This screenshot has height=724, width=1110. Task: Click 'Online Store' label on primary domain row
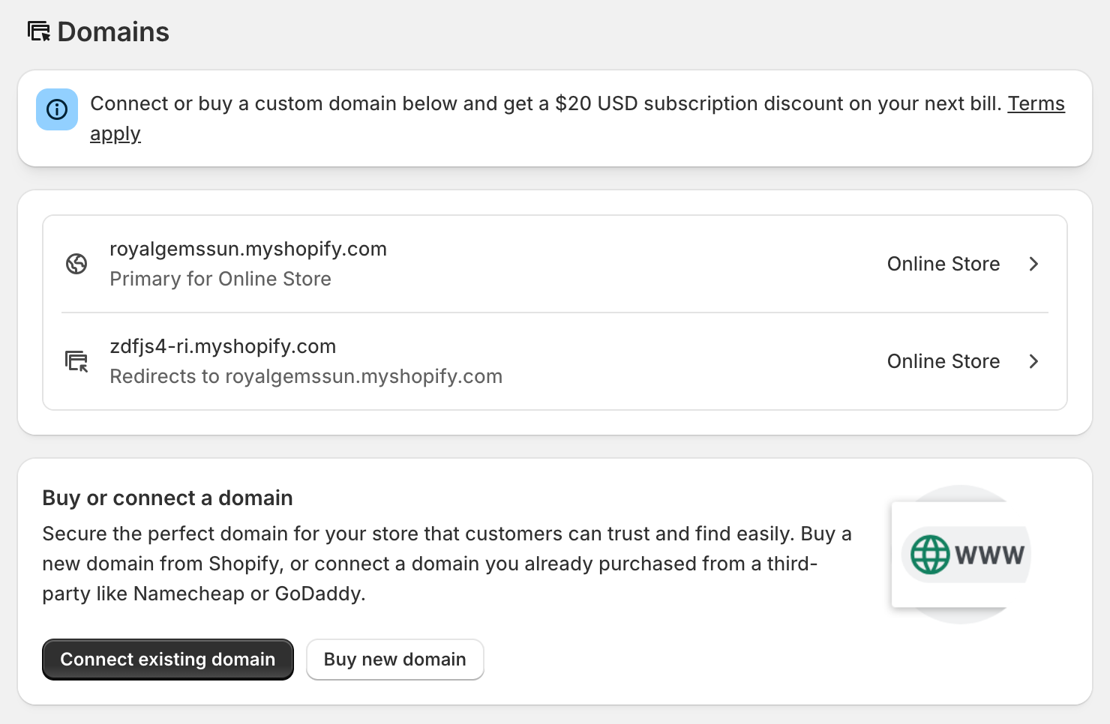point(943,264)
